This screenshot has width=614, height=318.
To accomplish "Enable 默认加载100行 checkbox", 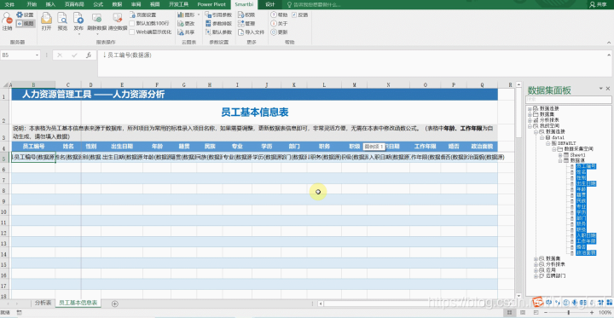I will point(132,24).
